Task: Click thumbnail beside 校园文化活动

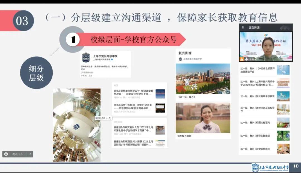Action: [283, 123]
